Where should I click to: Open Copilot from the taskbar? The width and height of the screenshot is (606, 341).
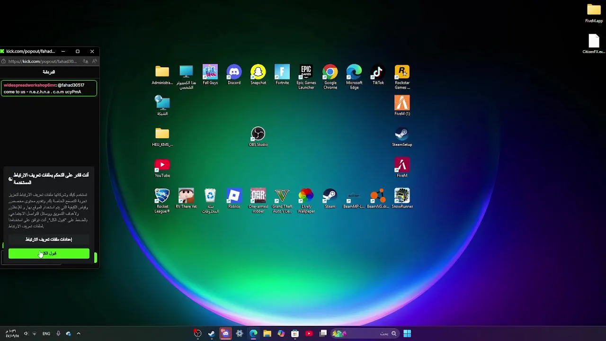[x=281, y=333]
